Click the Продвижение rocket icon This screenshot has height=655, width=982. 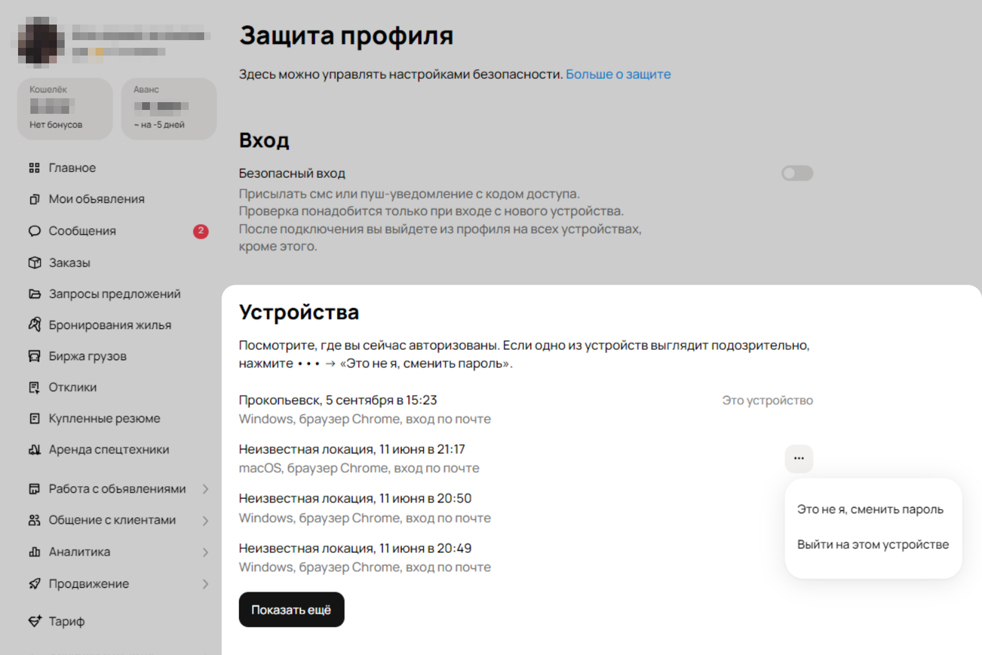(34, 584)
